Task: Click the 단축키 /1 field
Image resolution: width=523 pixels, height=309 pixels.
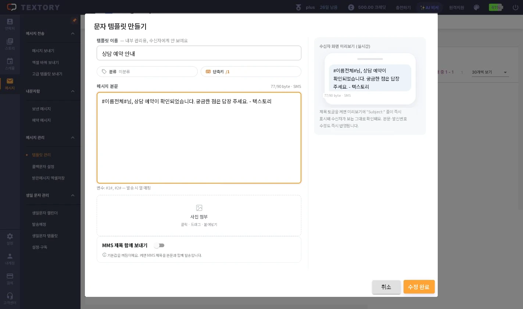Action: tap(251, 71)
